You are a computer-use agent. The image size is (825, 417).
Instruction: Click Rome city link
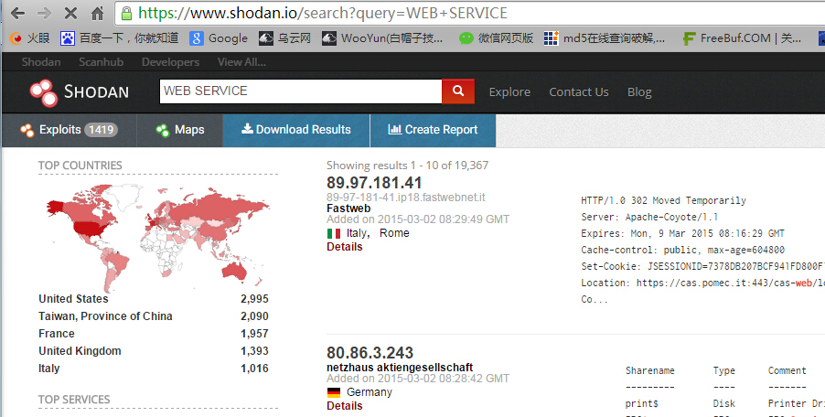click(x=394, y=233)
